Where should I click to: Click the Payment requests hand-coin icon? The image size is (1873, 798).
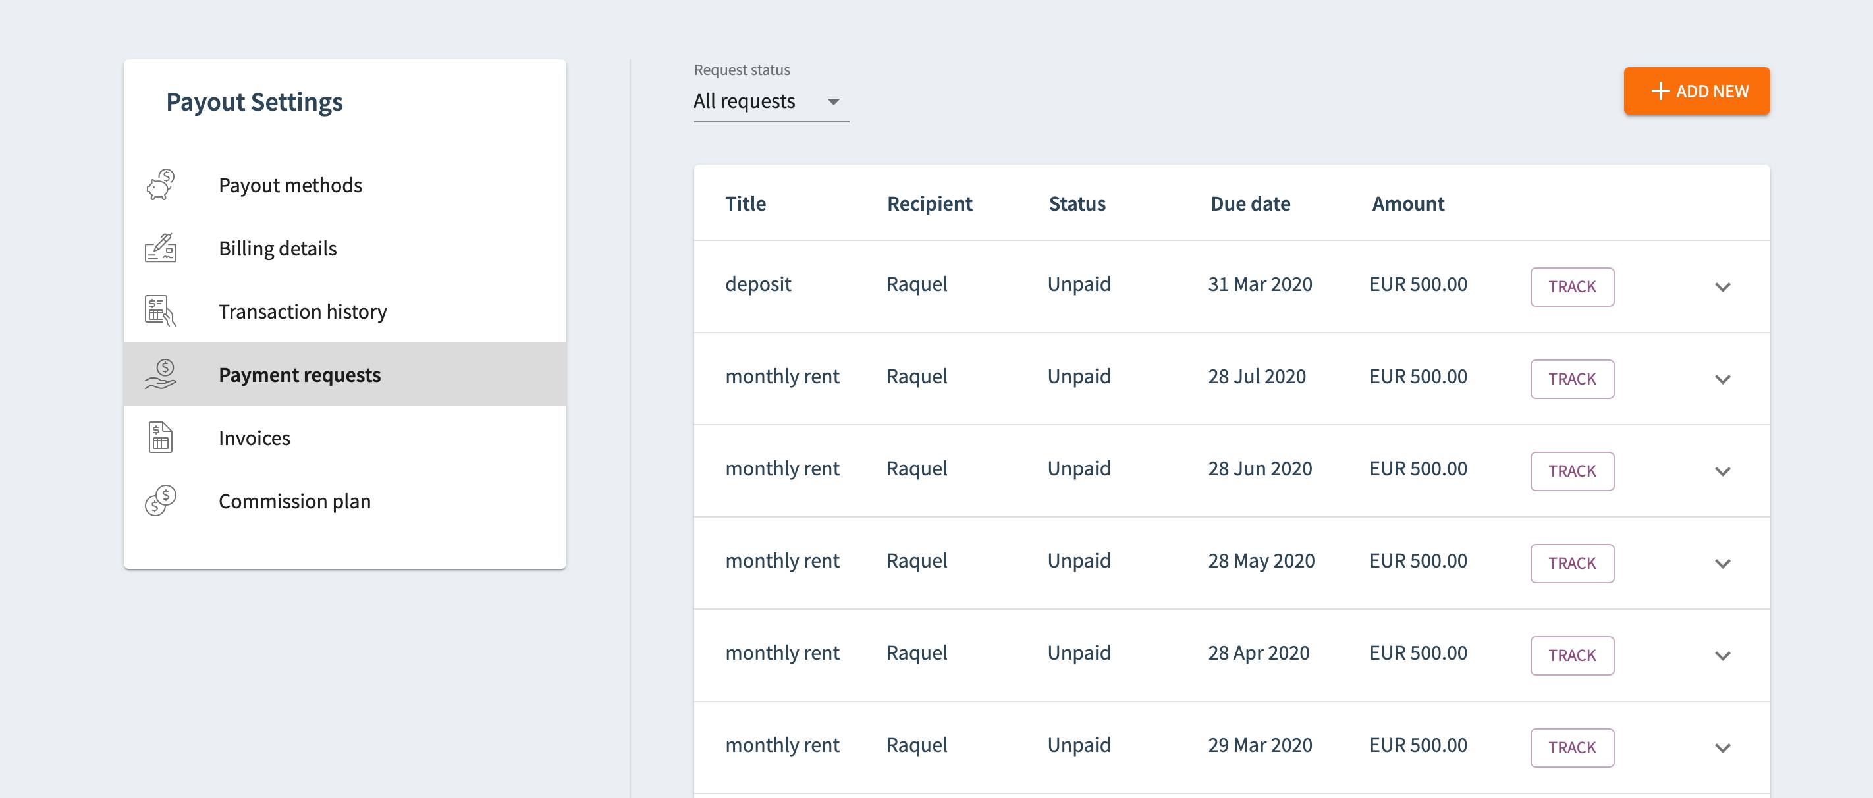point(160,374)
